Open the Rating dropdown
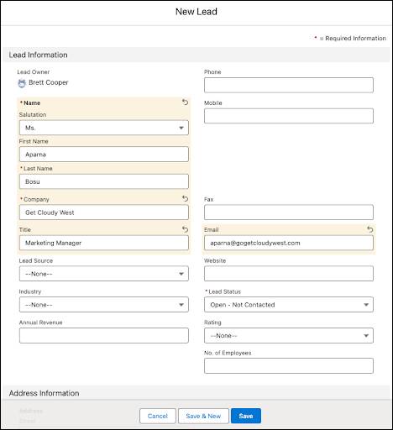393x430 pixels. (x=289, y=335)
